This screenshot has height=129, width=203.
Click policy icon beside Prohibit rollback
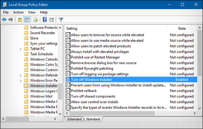(x=68, y=91)
